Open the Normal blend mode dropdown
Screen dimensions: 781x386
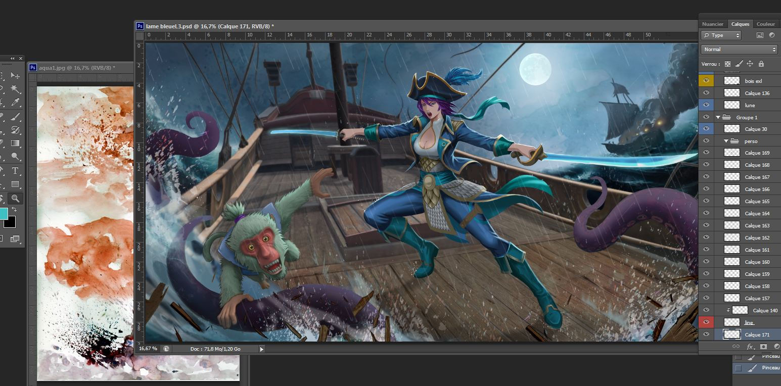pyautogui.click(x=739, y=50)
